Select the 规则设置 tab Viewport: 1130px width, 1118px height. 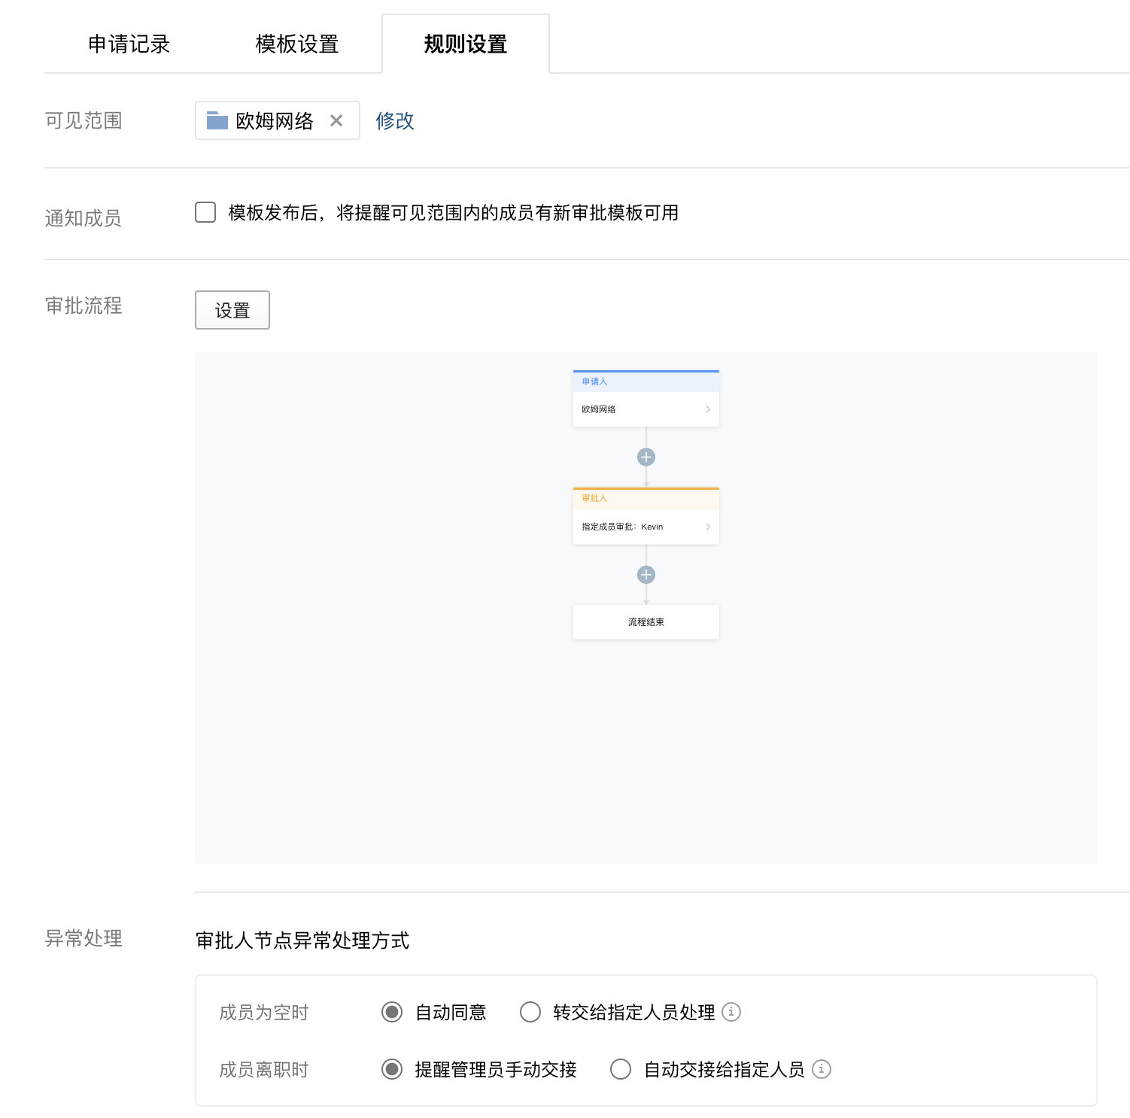click(466, 44)
